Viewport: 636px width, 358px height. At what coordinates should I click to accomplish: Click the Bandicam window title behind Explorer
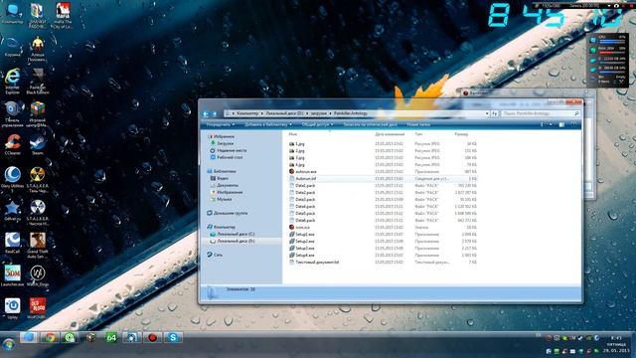tap(479, 92)
